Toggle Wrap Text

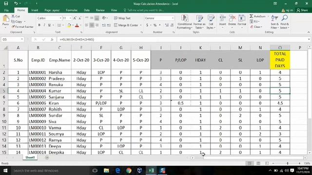(122, 18)
